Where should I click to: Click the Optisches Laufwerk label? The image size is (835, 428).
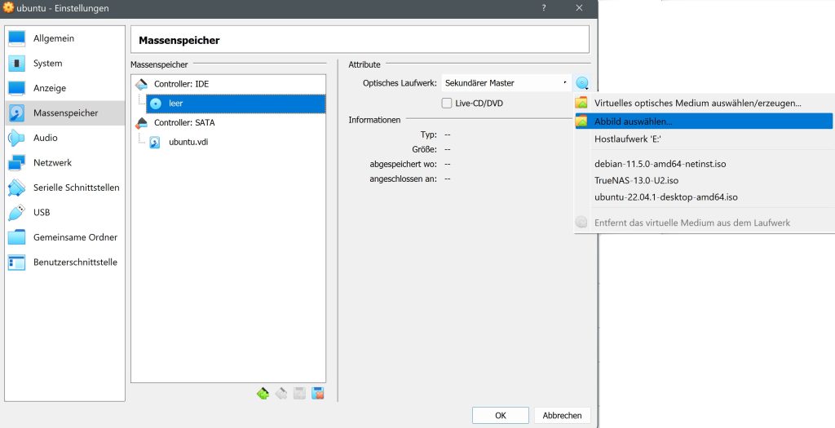[400, 83]
